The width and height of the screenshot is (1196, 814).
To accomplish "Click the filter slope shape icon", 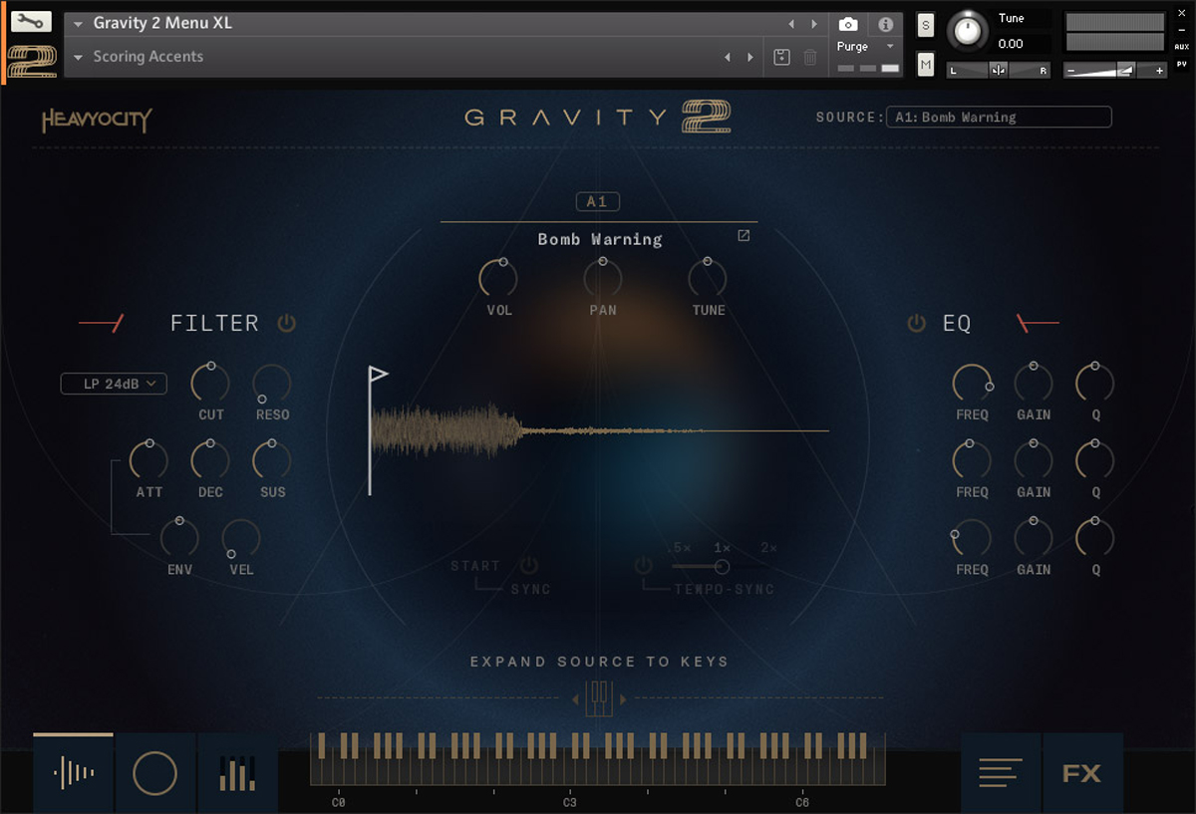I will [102, 323].
